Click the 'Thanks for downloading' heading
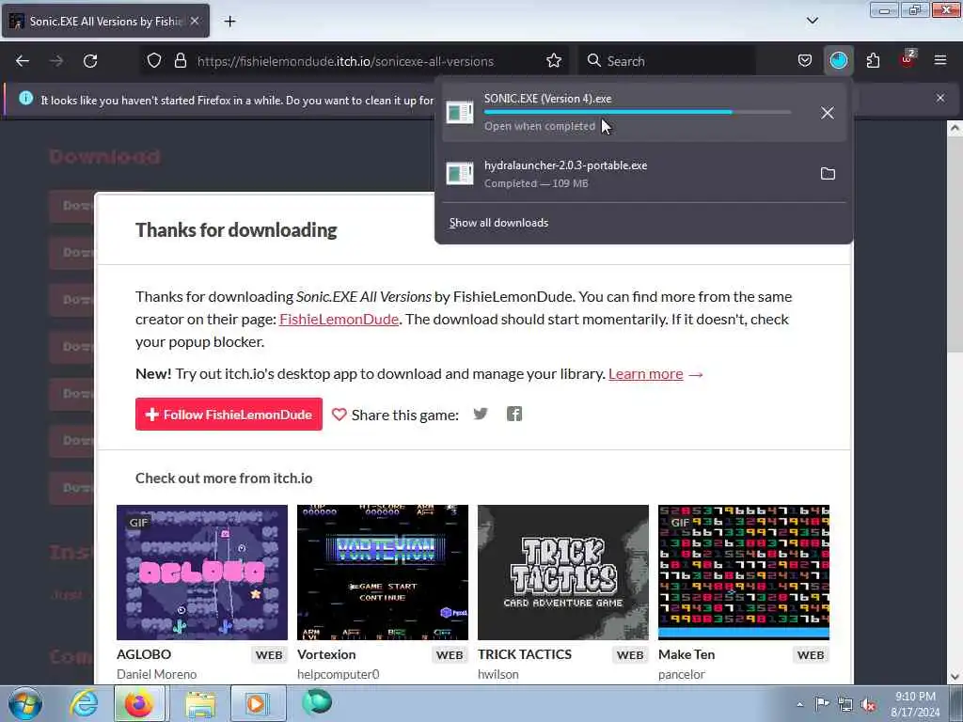 [236, 229]
